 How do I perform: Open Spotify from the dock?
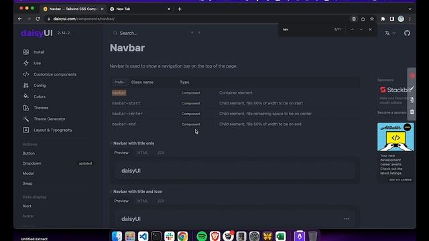tap(202, 236)
